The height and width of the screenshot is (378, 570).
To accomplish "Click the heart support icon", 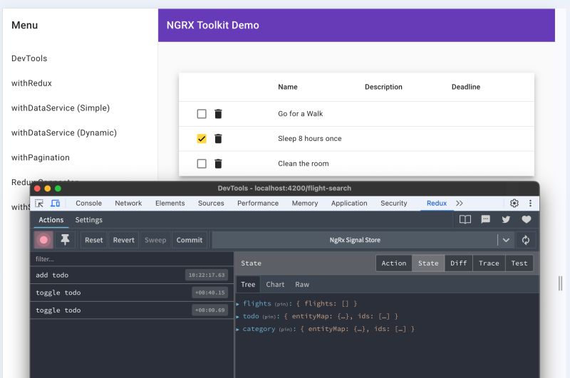I will pyautogui.click(x=527, y=219).
